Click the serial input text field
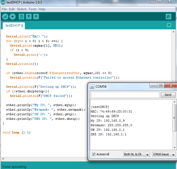177x169 pixels. point(125,95)
